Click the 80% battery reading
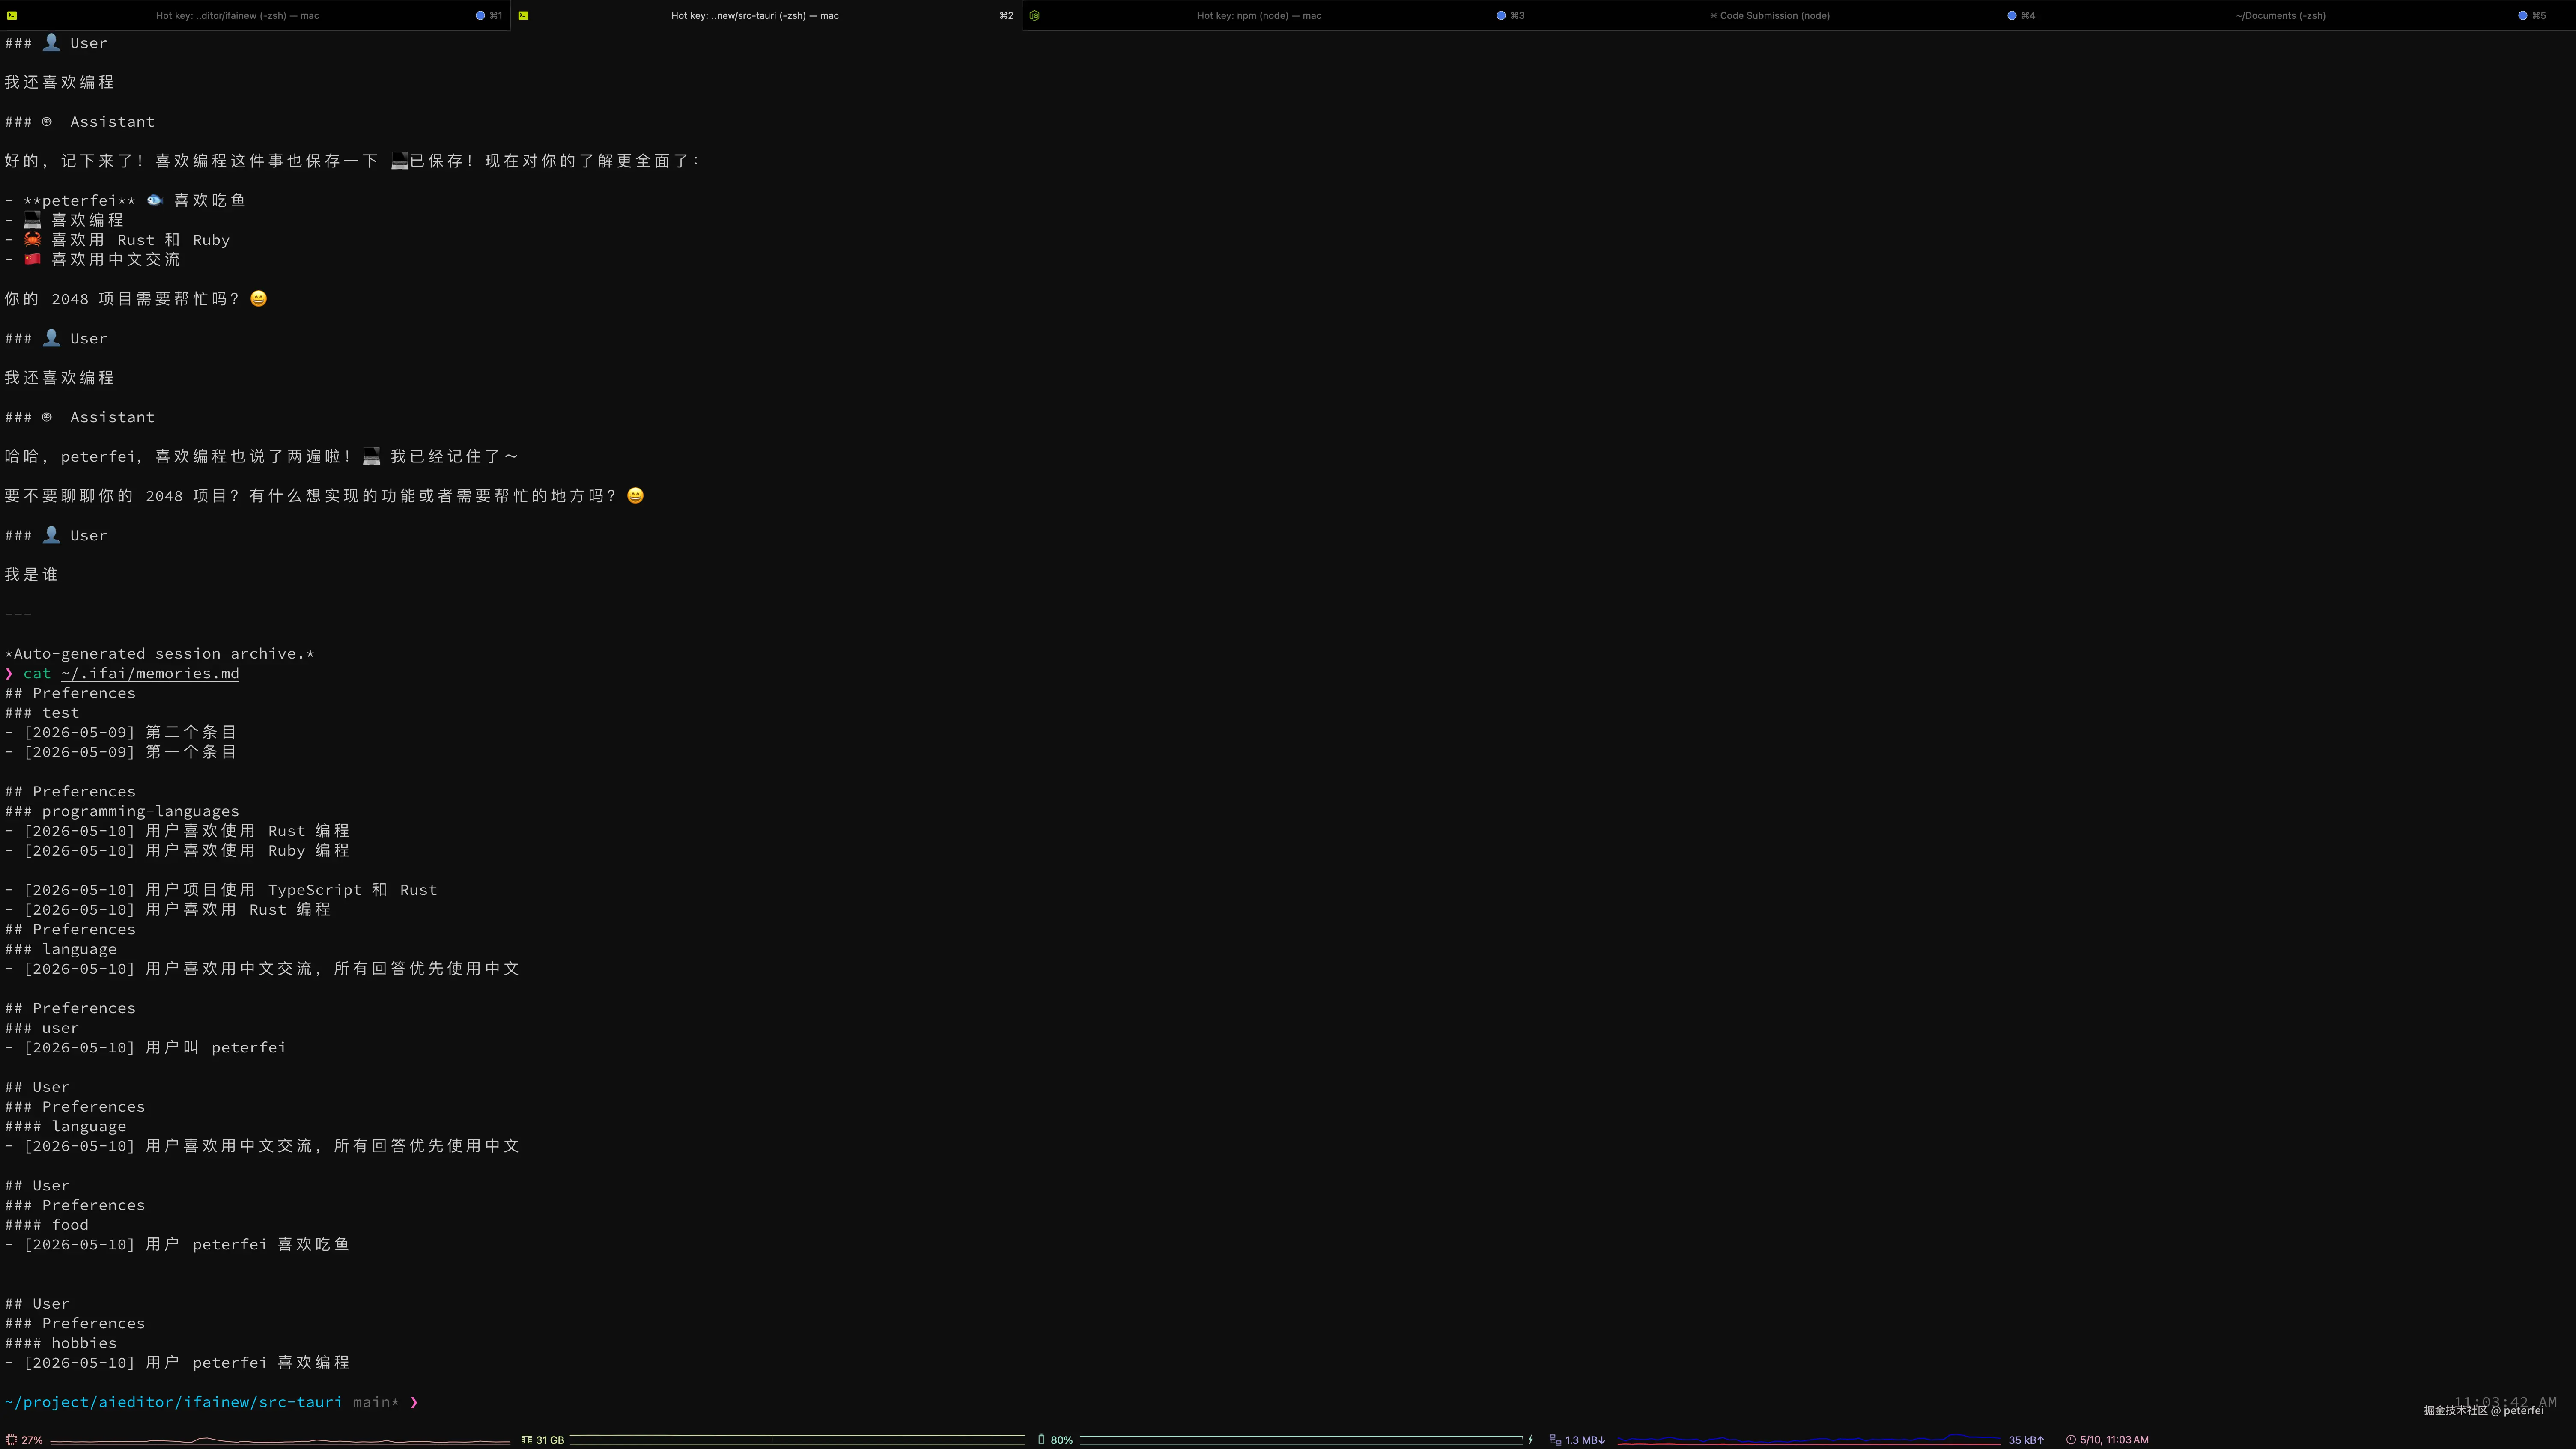Image resolution: width=2576 pixels, height=1449 pixels. [x=1062, y=1440]
